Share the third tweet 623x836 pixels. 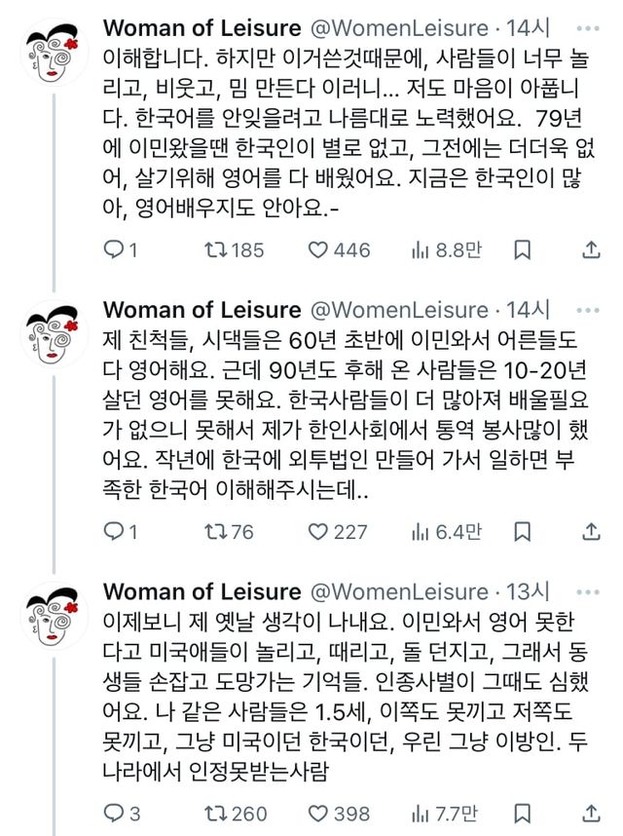coord(590,814)
